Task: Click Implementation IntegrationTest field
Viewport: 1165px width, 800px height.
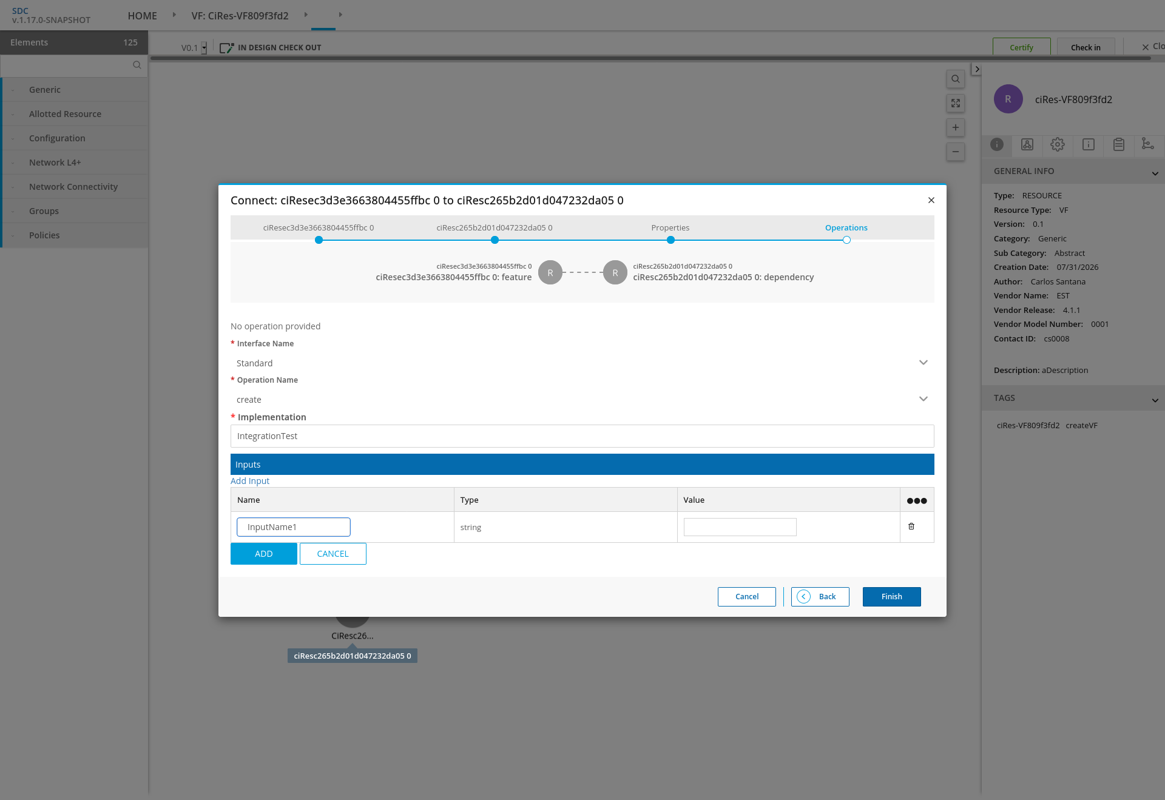Action: click(582, 436)
